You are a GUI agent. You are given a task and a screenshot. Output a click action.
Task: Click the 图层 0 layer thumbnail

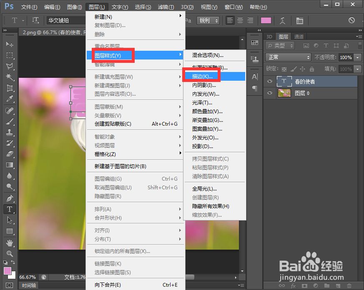[x=284, y=93]
